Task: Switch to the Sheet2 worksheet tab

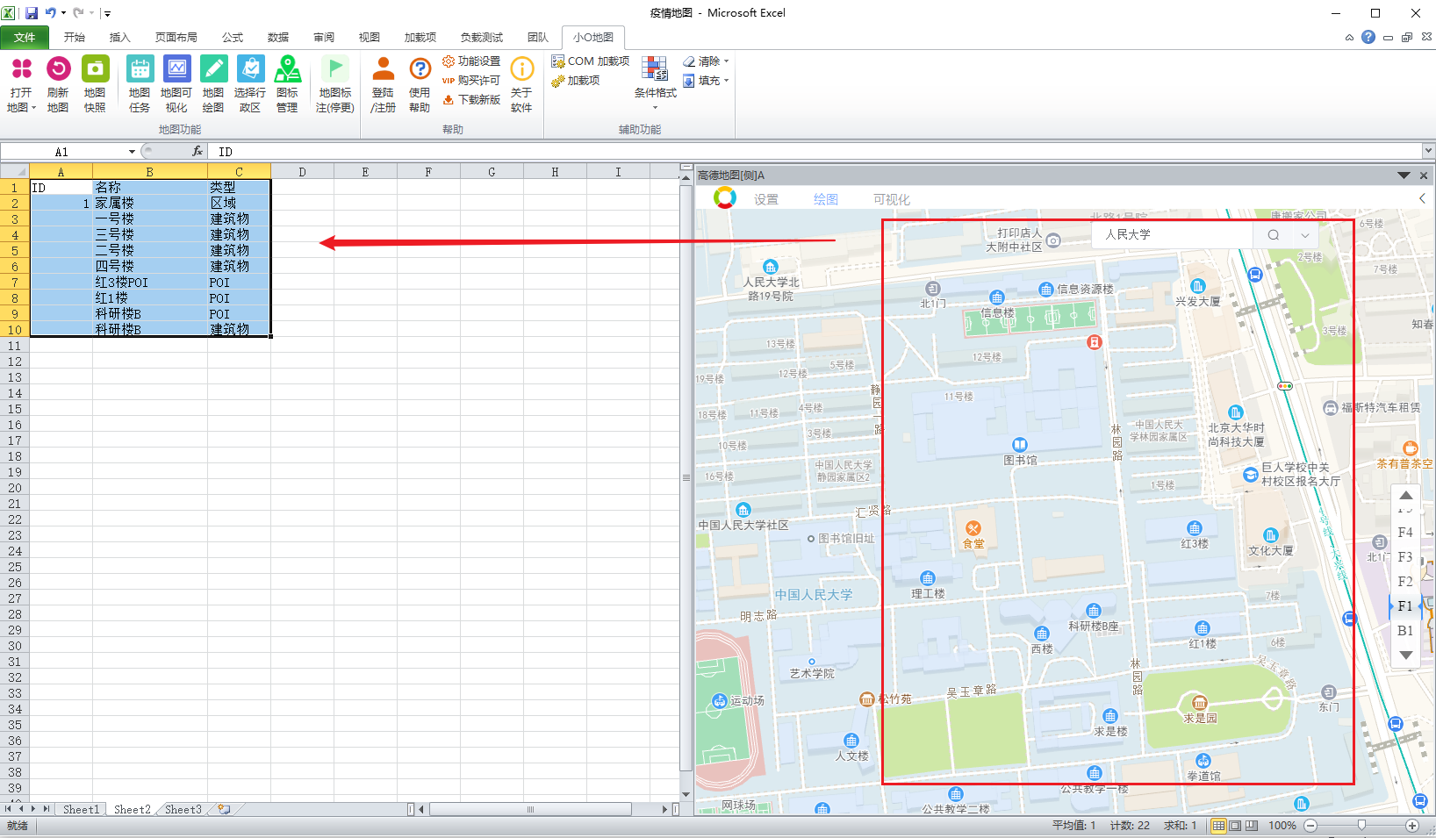Action: coord(133,809)
